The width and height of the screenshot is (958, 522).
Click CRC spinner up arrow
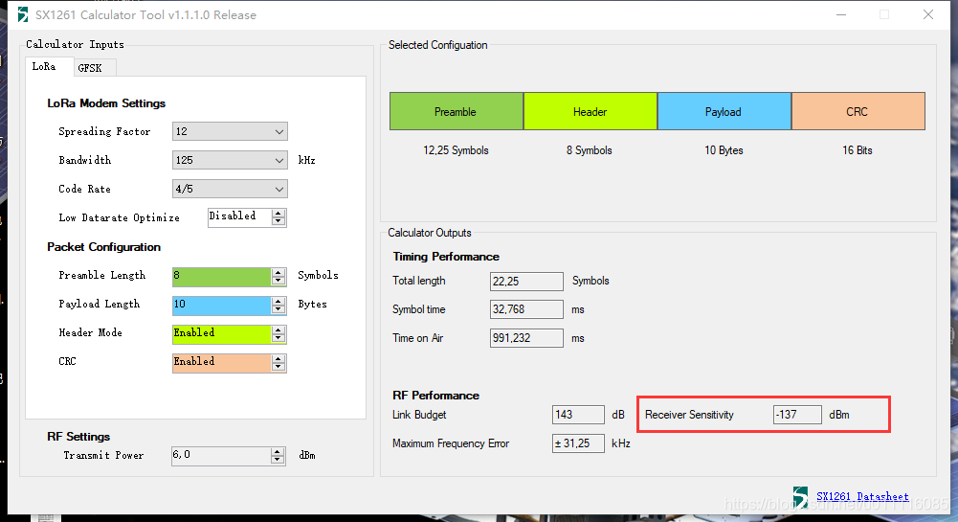278,359
